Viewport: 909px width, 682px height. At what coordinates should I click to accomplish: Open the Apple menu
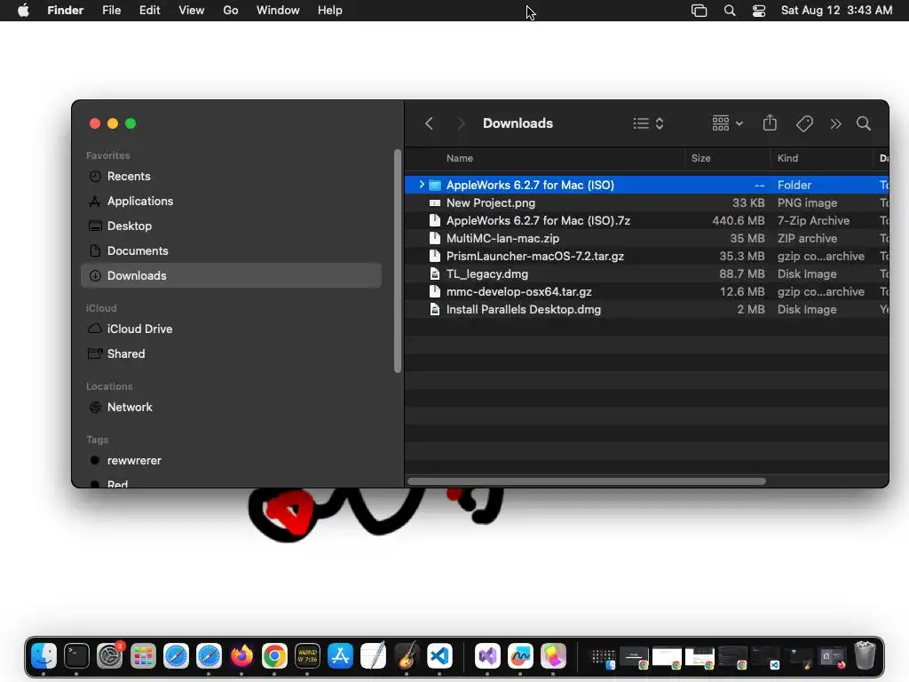pyautogui.click(x=23, y=11)
